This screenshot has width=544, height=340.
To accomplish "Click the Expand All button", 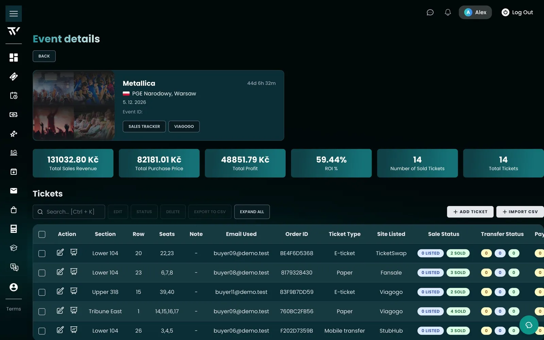I will point(252,212).
